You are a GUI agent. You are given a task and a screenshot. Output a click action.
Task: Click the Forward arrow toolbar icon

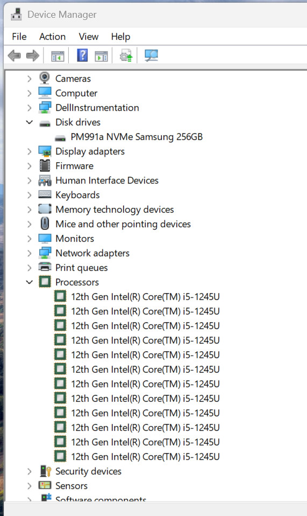(x=32, y=55)
